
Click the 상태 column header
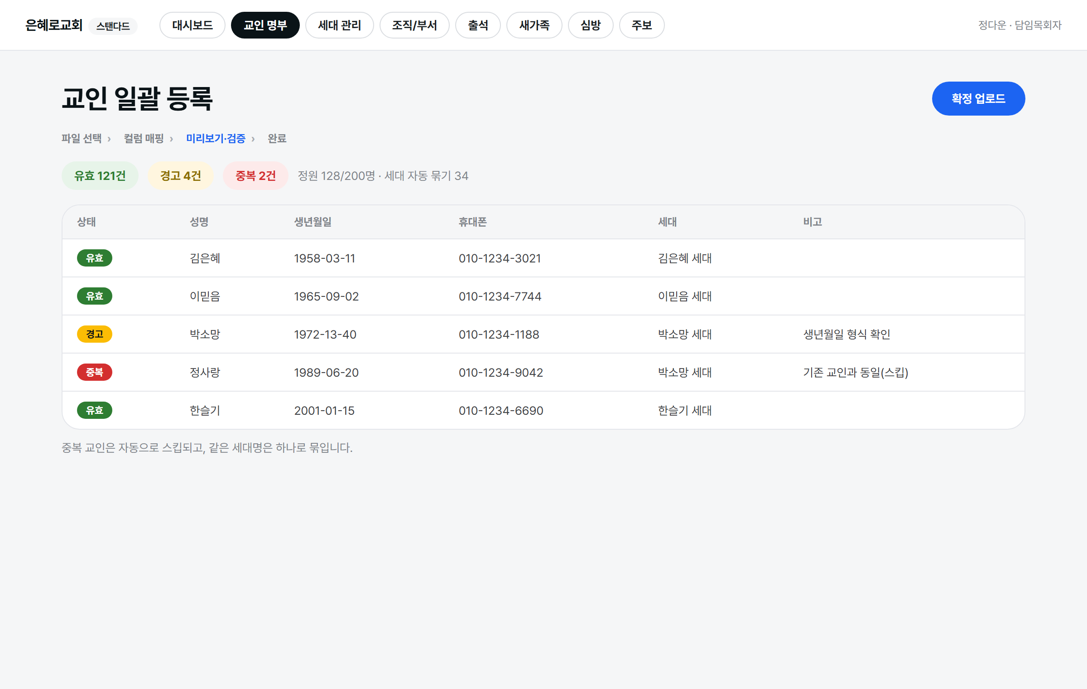(87, 222)
